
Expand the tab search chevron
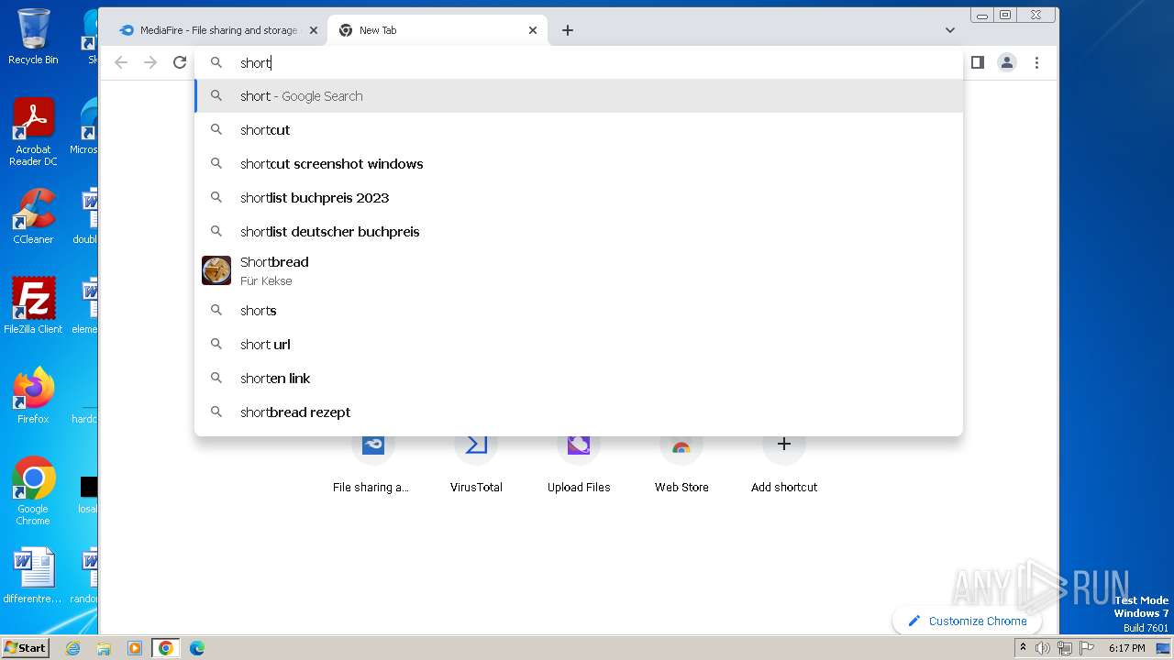(949, 30)
